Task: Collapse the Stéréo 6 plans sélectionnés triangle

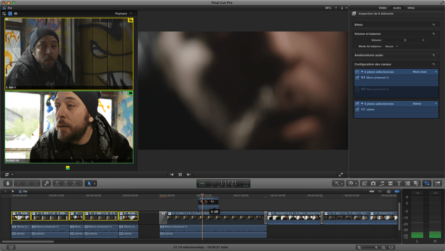Action: (362, 104)
